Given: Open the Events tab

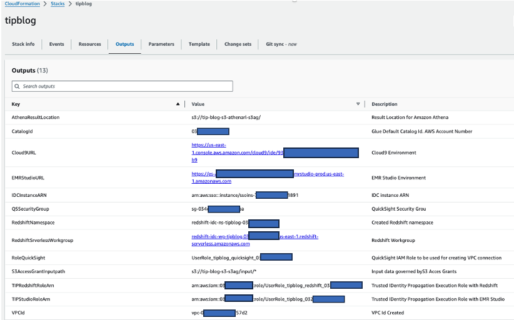Looking at the screenshot, I should point(57,44).
